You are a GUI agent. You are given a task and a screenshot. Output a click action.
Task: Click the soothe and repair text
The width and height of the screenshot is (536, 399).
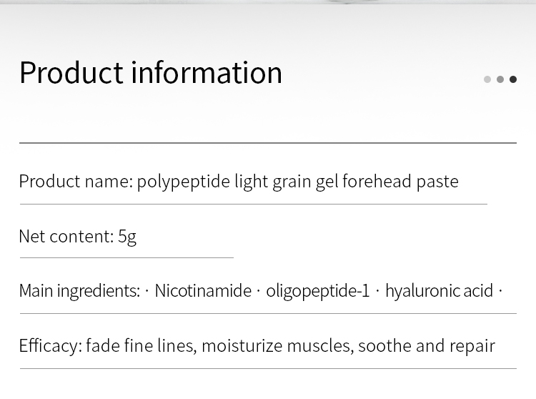[x=427, y=346]
